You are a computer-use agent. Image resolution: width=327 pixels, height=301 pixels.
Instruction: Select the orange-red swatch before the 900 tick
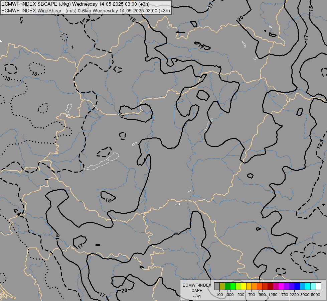pos(260,286)
